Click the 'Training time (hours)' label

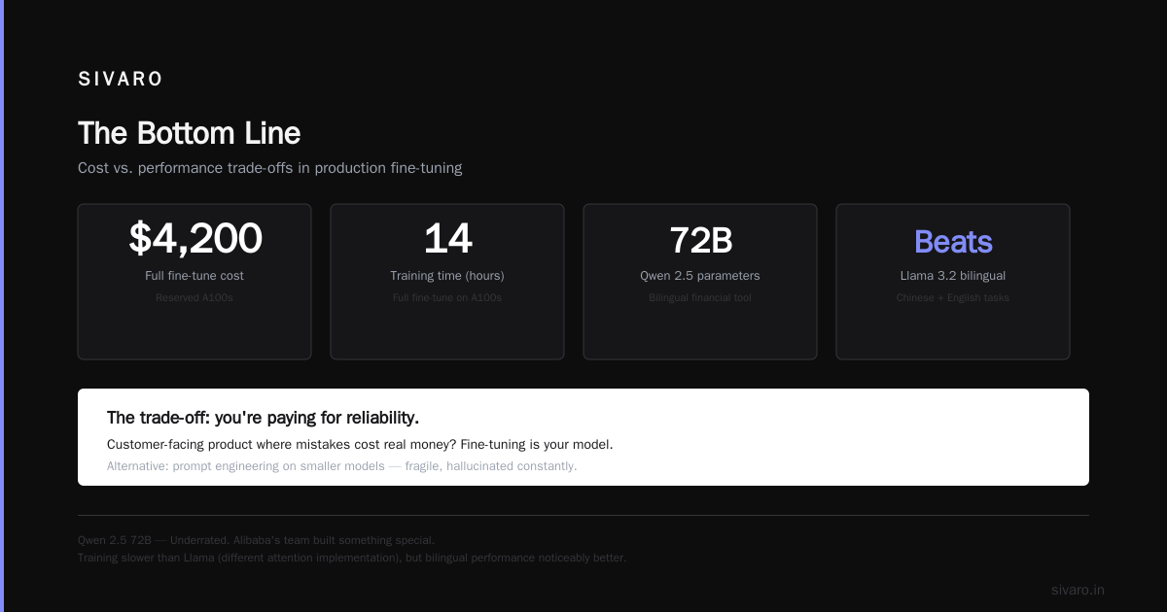pos(447,276)
